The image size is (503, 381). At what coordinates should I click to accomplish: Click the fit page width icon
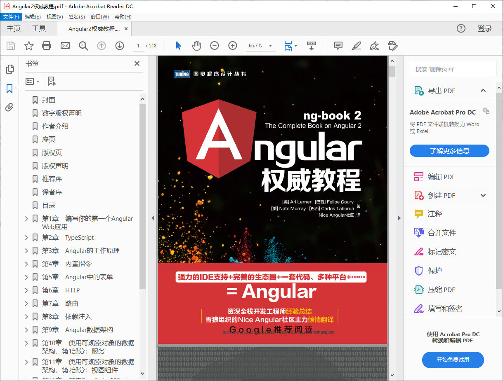coord(288,46)
